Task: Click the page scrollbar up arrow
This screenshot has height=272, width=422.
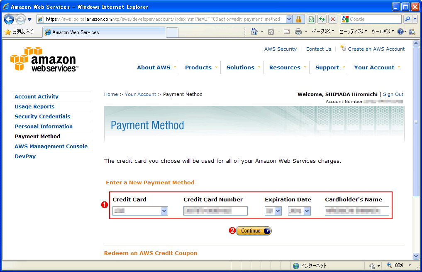Action: (x=416, y=43)
